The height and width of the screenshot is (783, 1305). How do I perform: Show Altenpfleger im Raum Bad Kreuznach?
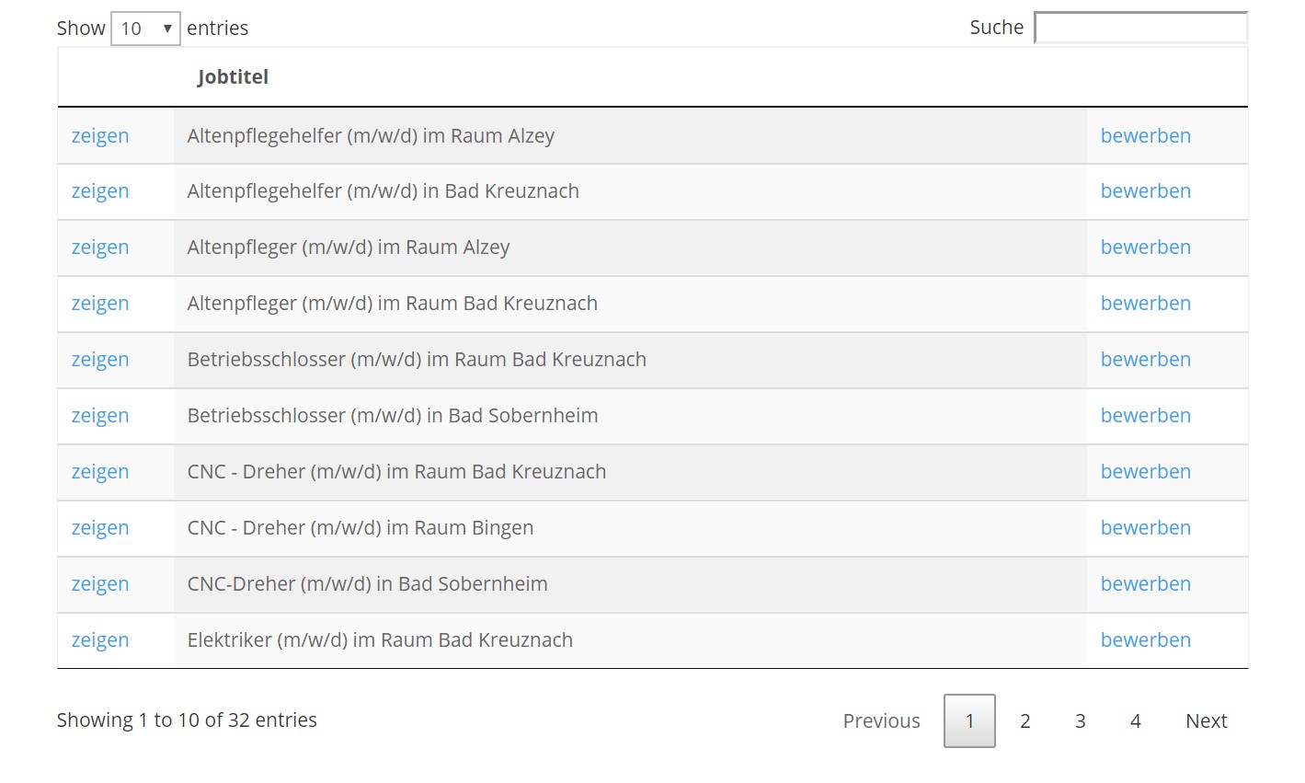pyautogui.click(x=100, y=304)
